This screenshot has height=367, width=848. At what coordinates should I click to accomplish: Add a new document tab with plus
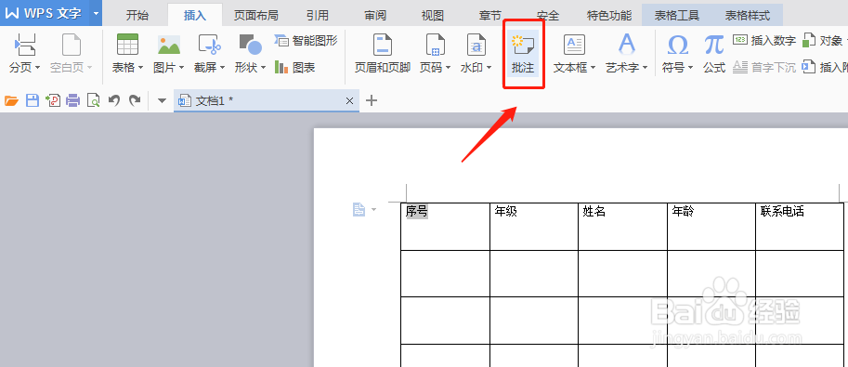pos(372,100)
